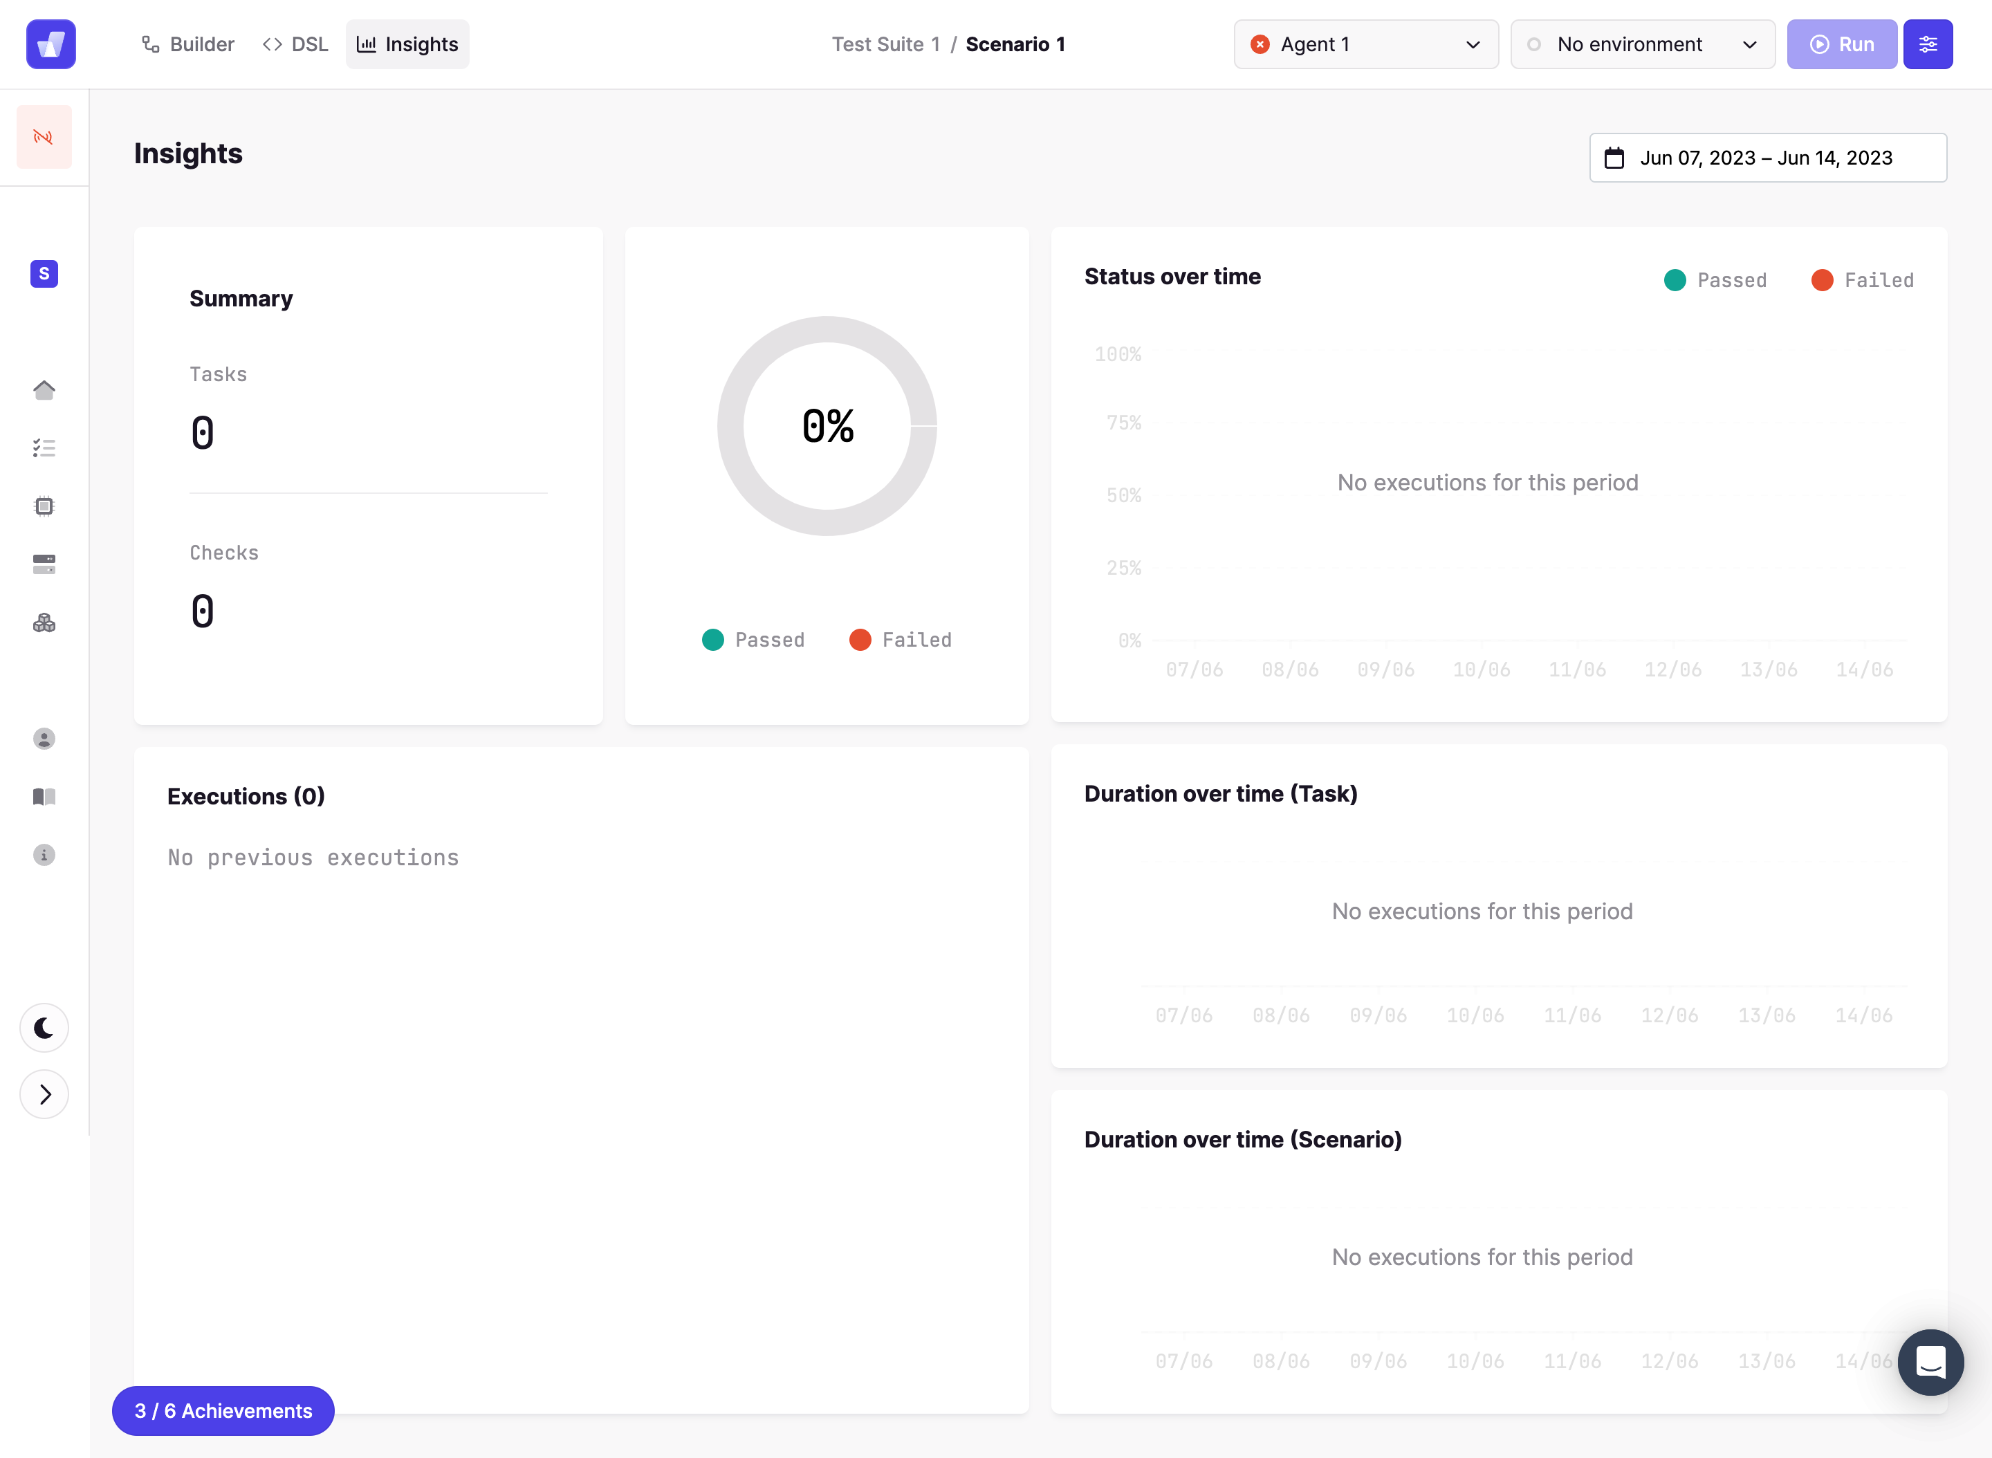Open the purple S workspace icon
The height and width of the screenshot is (1458, 1992).
pos(44,274)
